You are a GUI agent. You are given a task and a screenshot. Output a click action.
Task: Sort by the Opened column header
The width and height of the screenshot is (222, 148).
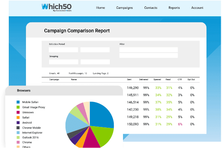[157, 79]
